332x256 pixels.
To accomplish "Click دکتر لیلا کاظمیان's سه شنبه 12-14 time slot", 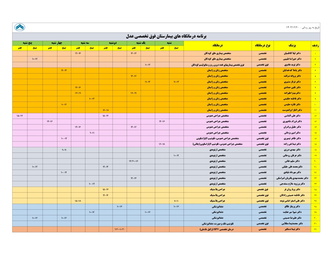I will (x=78, y=54).
